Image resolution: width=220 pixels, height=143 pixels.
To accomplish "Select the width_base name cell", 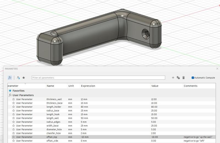I will pos(53,126).
